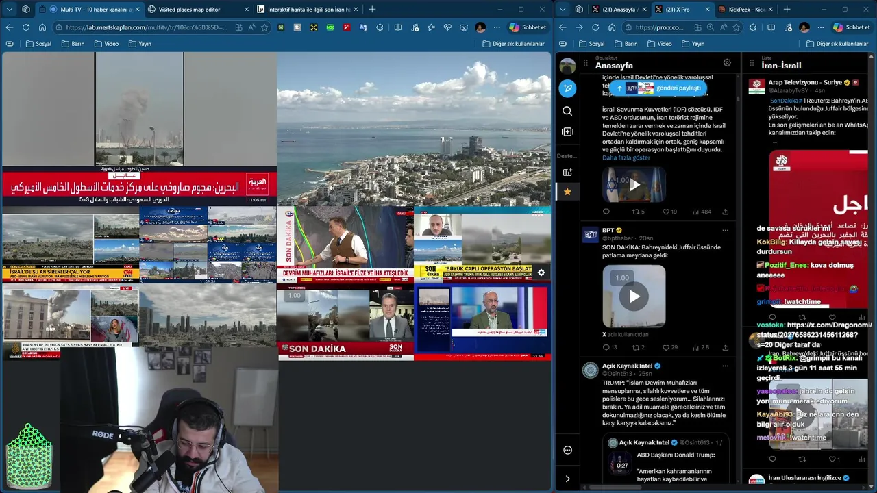Open the X Pro compose post button
Image resolution: width=877 pixels, height=493 pixels.
tap(567, 88)
